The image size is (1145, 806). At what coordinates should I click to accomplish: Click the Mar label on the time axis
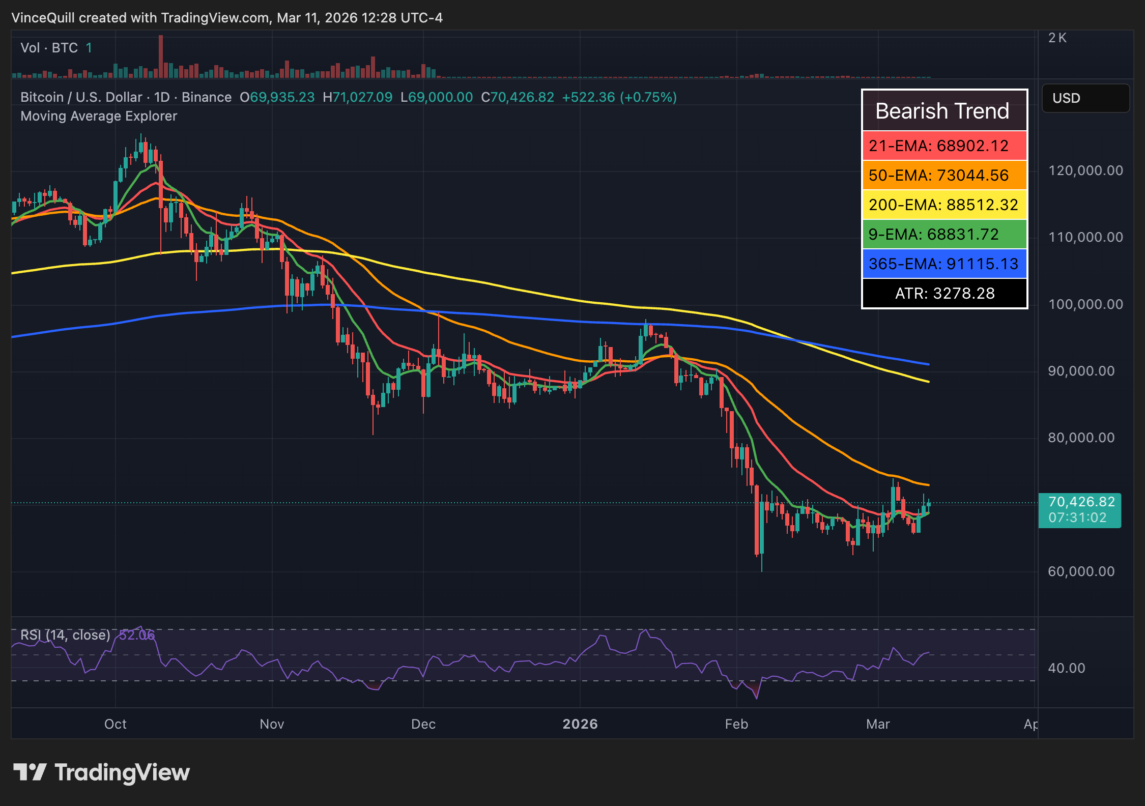(878, 724)
